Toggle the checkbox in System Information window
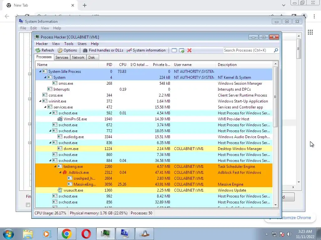 coord(28,205)
